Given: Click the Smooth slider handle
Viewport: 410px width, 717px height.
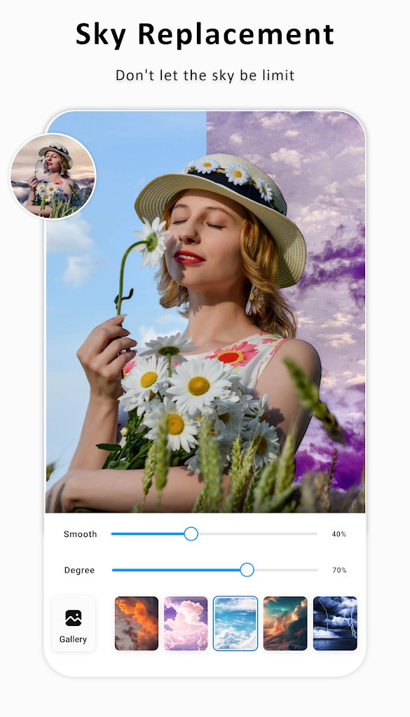Looking at the screenshot, I should tap(191, 534).
